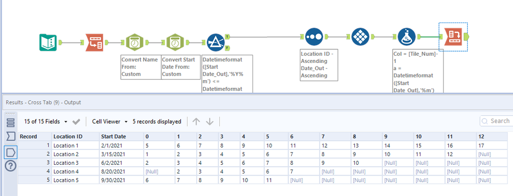Image resolution: width=513 pixels, height=196 pixels.
Task: Open the Cell Viewer dropdown
Action: (110, 122)
